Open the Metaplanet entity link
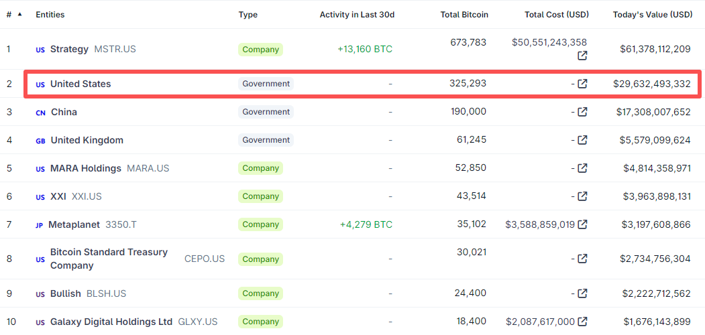705x335 pixels. 74,224
